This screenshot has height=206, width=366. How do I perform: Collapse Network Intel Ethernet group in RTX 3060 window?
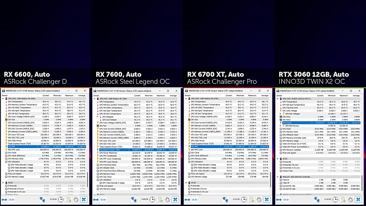pyautogui.click(x=278, y=177)
